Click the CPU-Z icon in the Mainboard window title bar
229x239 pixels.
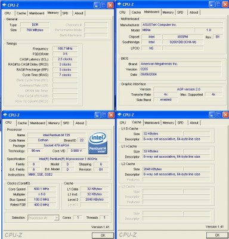click(x=119, y=4)
